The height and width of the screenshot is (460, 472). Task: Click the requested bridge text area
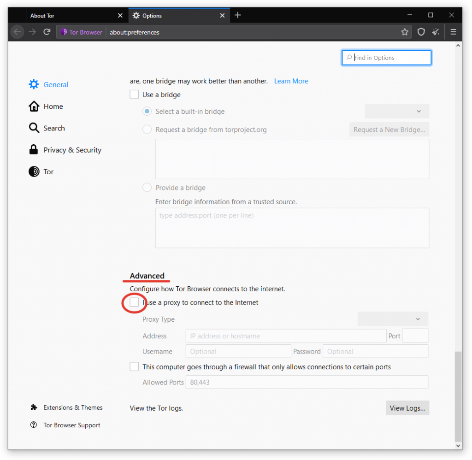tap(292, 159)
